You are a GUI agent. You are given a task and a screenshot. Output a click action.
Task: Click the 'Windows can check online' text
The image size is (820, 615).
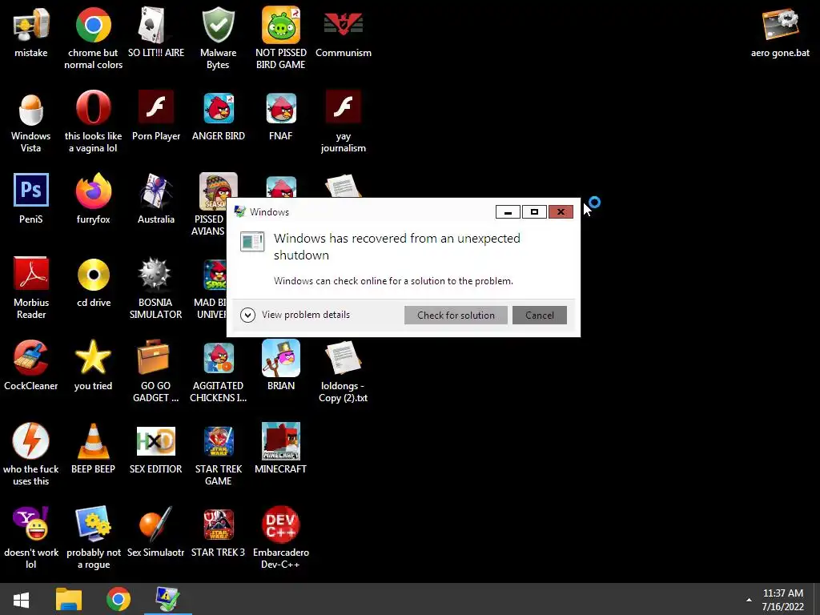click(x=393, y=281)
